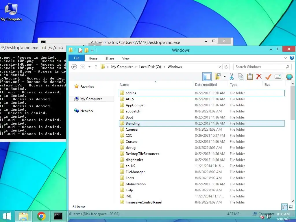Open Command Prompt taskbar icon
This screenshot has height=222, width=296.
[58, 216]
